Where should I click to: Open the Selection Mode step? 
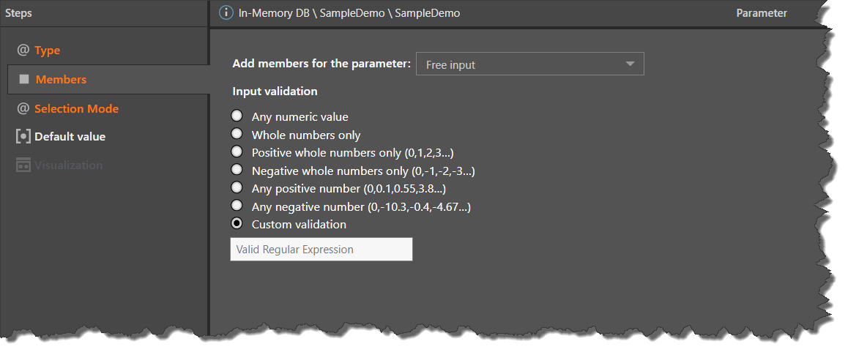pos(76,108)
